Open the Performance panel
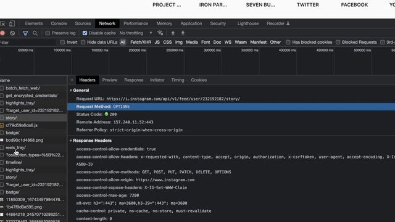 click(x=136, y=23)
